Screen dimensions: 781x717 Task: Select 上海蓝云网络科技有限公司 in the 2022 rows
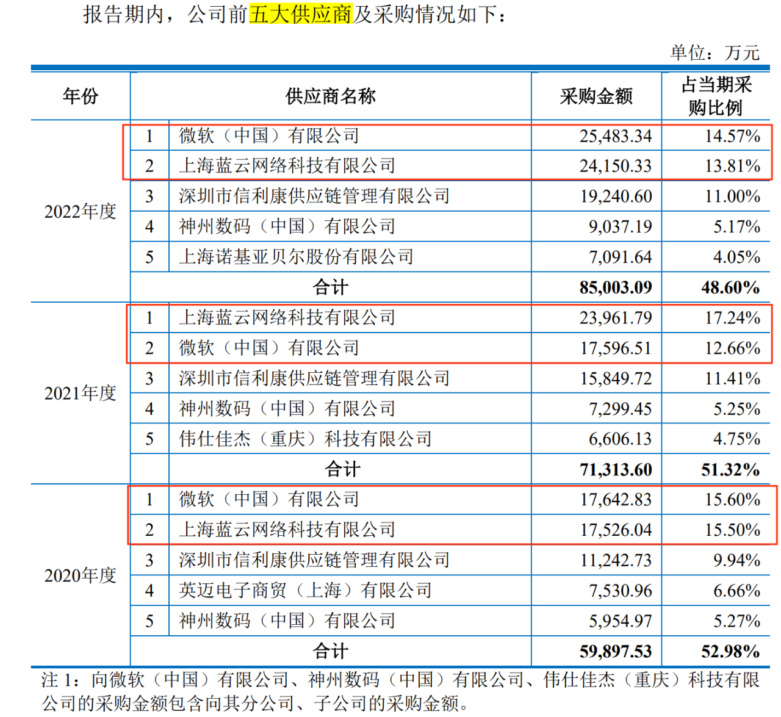[x=287, y=165]
